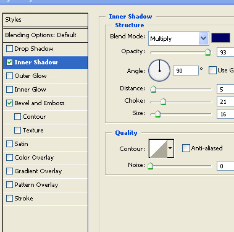234x232 pixels.
Task: Uncheck the Bevel and Emboss checkbox
Action: click(x=9, y=103)
